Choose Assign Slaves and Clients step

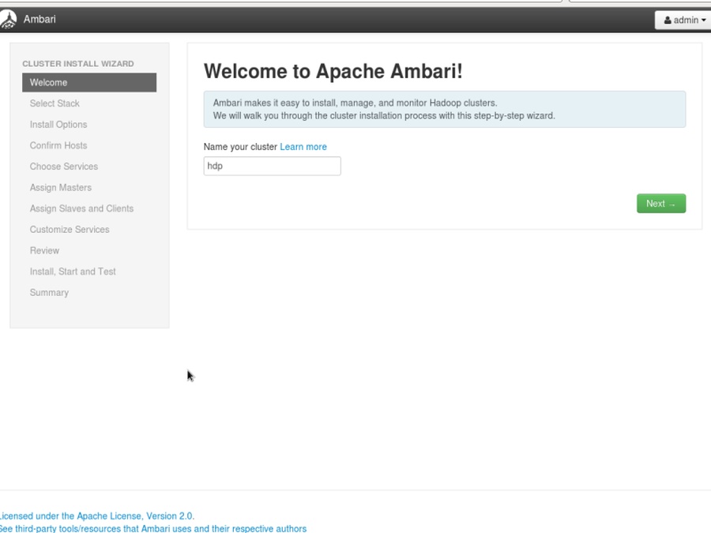(x=81, y=208)
